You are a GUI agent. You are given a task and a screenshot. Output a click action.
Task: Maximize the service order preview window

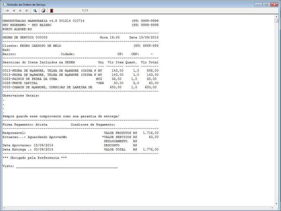tap(267, 4)
